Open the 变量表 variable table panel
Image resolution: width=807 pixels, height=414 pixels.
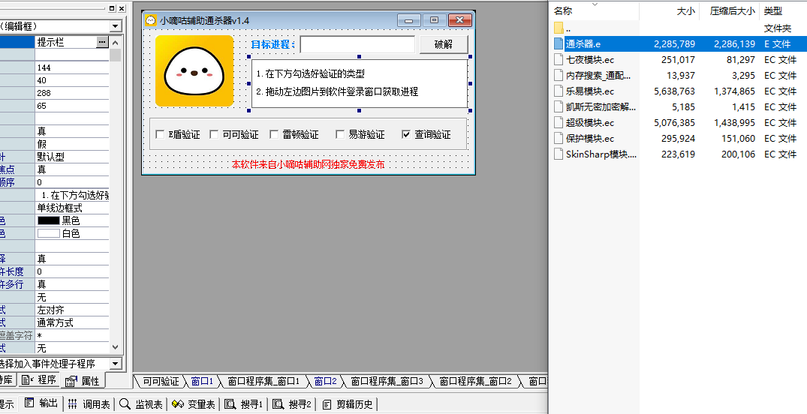[x=178, y=403]
